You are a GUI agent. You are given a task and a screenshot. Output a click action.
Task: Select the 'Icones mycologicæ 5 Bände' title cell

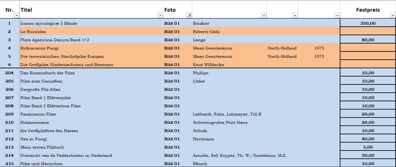tap(49, 23)
